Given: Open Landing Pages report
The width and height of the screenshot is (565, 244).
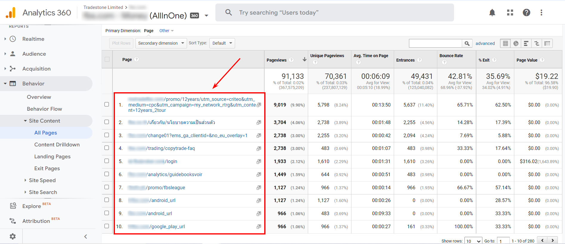Looking at the screenshot, I should tap(53, 157).
